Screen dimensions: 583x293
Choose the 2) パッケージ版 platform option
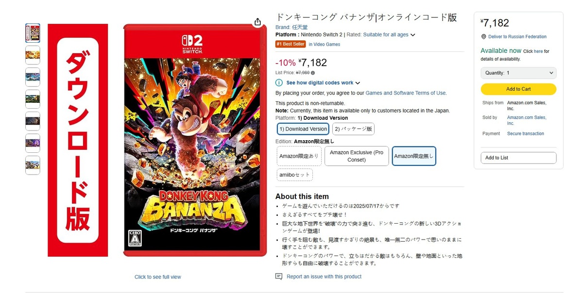pos(353,129)
